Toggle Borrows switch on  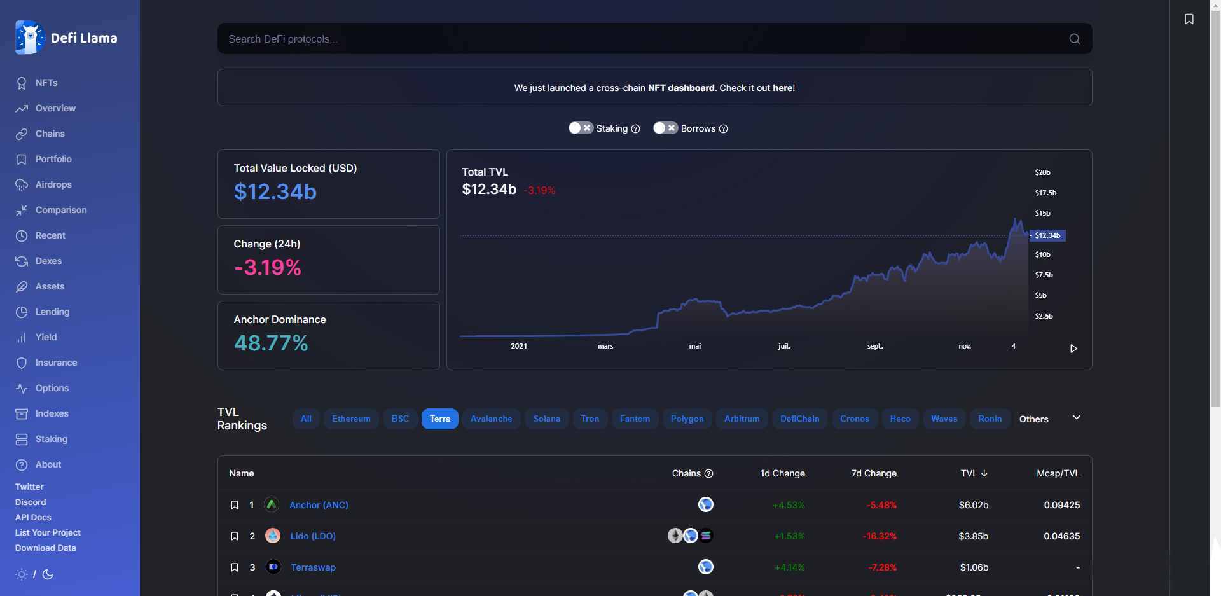point(665,128)
